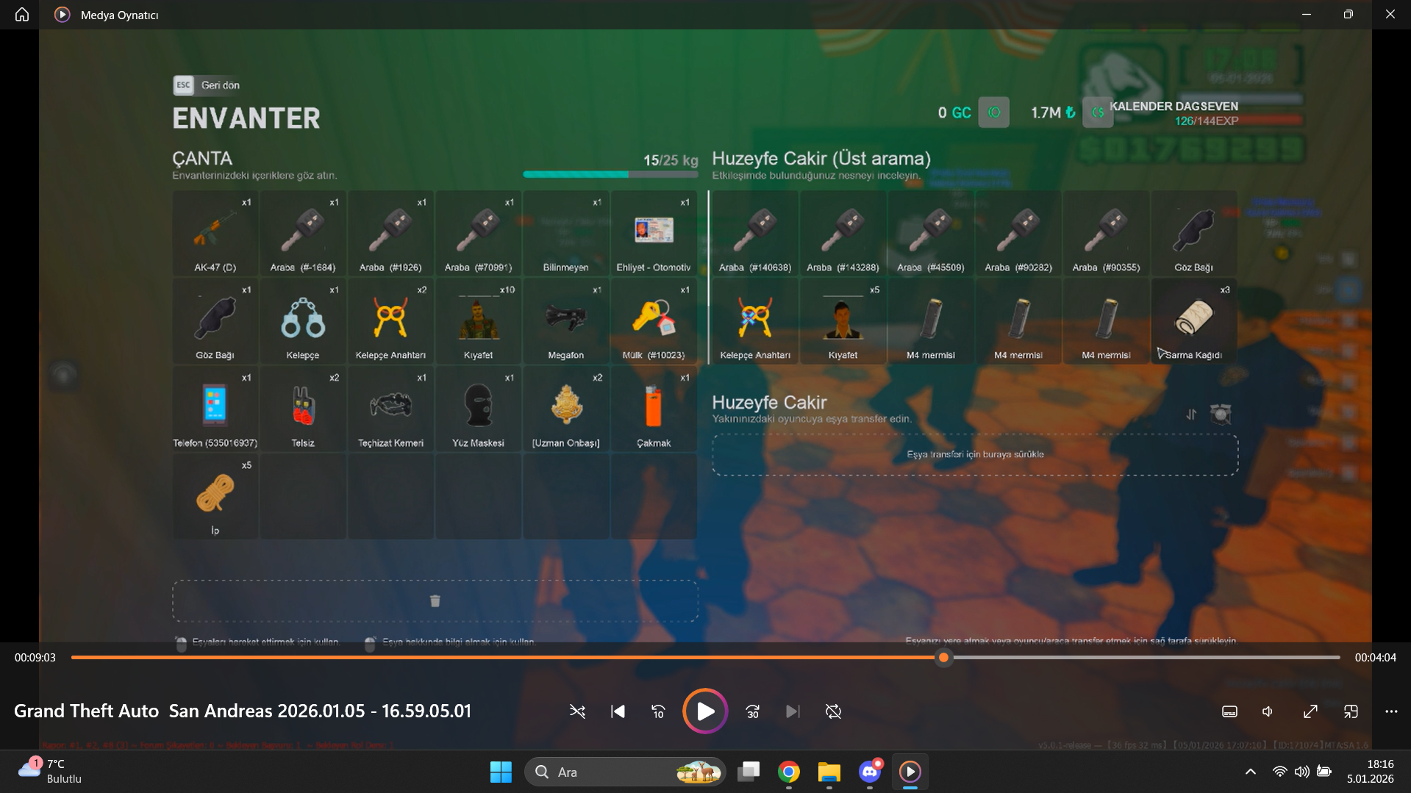Click the video seek bar position handle

pos(944,658)
